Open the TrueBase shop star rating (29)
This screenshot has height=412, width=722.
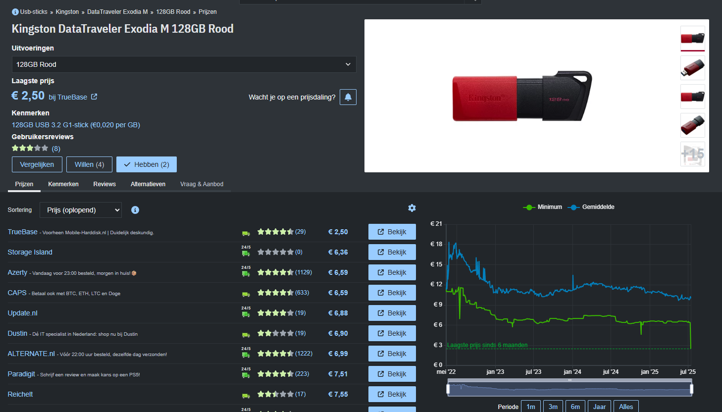281,232
